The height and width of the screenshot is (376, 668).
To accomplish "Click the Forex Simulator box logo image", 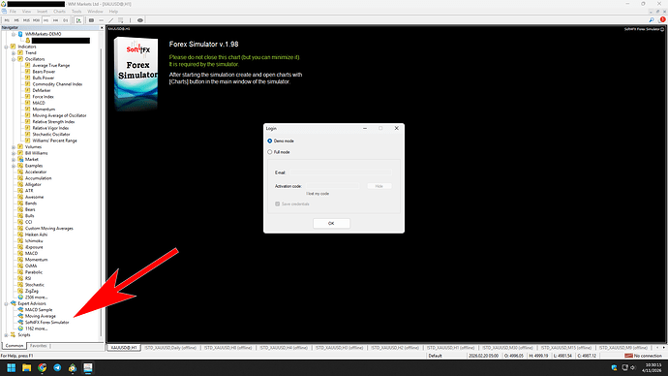I will click(137, 74).
